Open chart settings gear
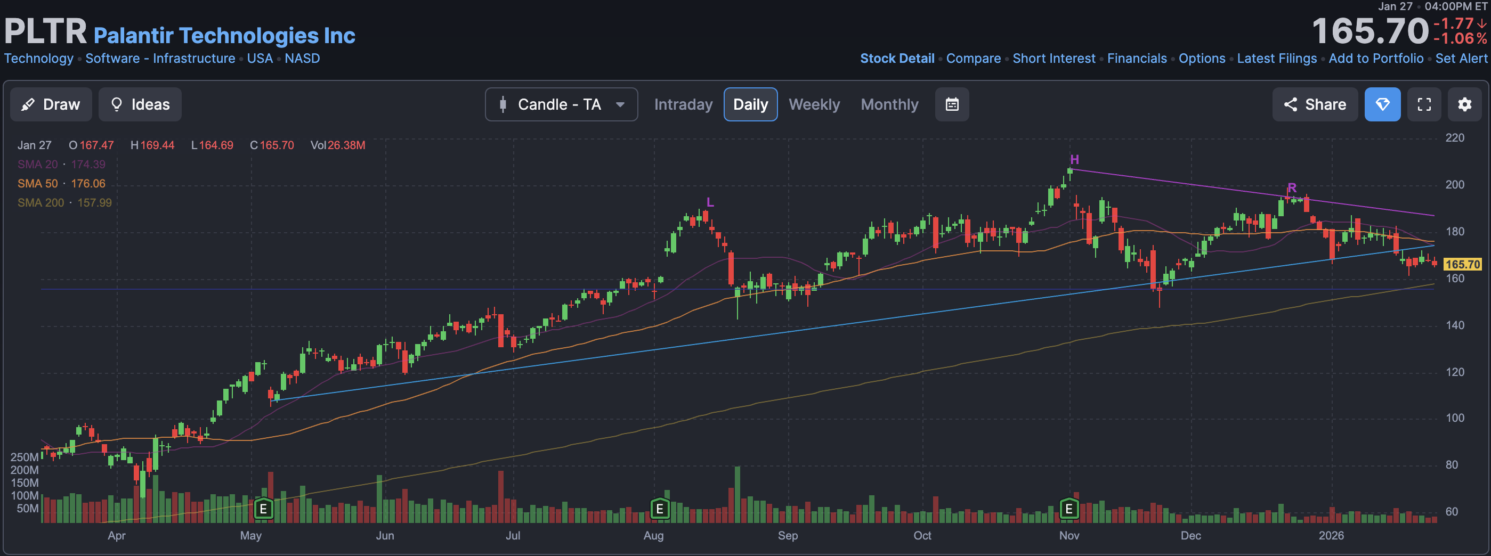 click(1464, 104)
